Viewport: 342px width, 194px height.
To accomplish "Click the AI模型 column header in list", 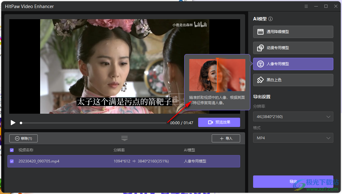I will [189, 150].
